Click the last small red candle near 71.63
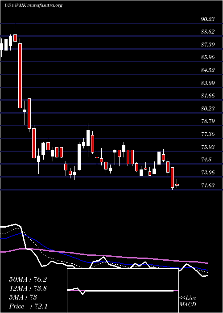223x313 pixels. (177, 185)
